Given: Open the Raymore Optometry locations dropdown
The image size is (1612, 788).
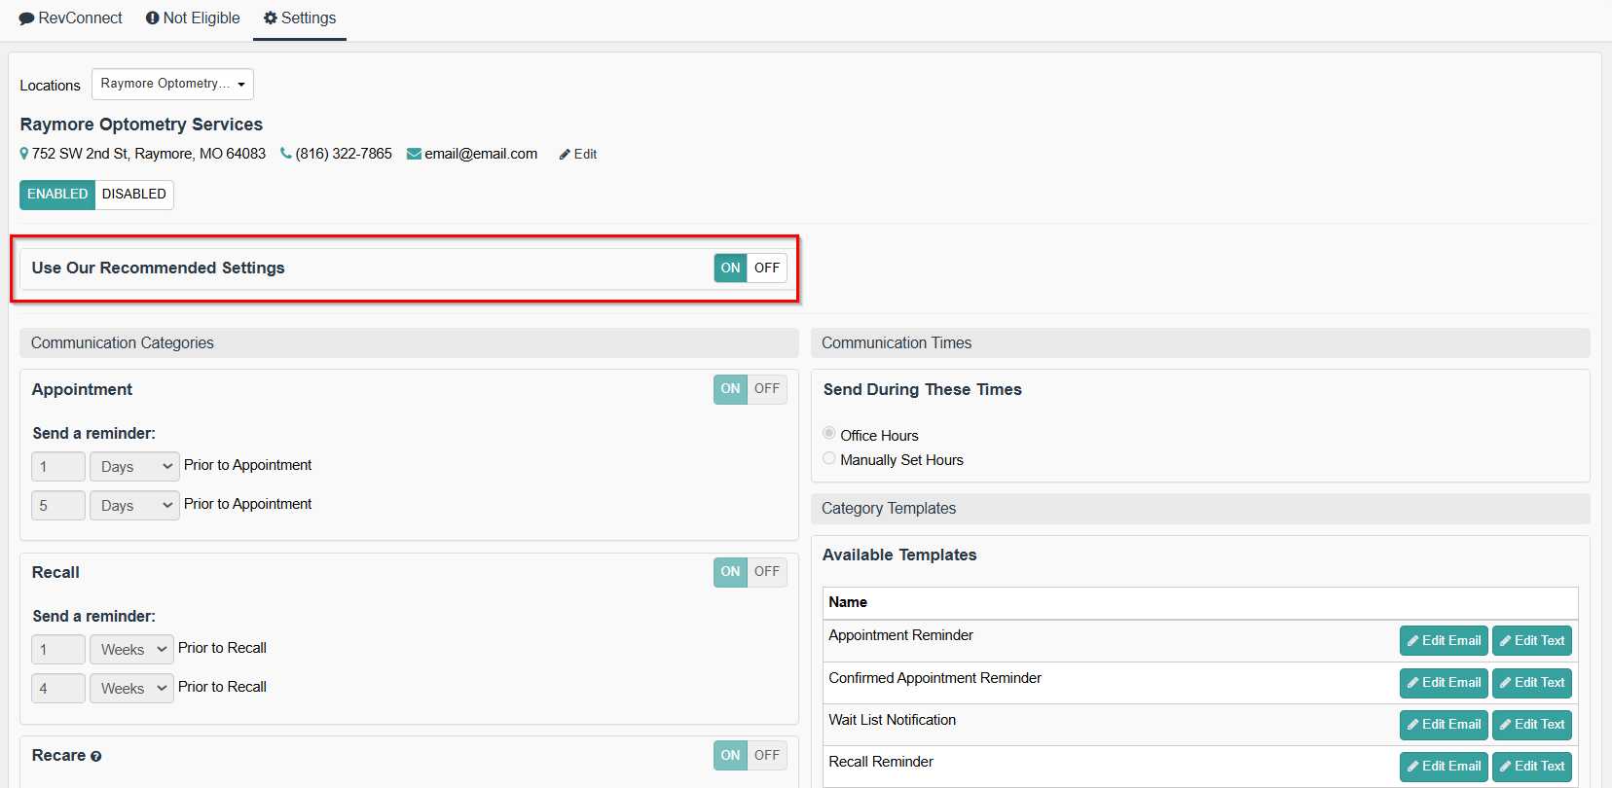Looking at the screenshot, I should tap(172, 84).
